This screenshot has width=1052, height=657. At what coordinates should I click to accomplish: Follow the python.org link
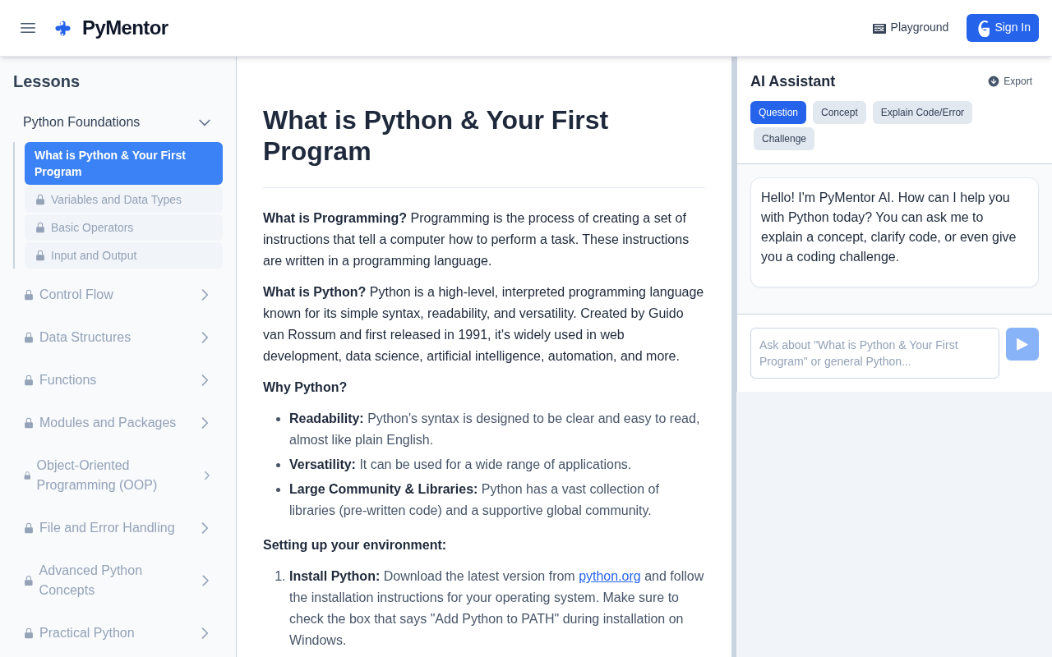(x=609, y=577)
